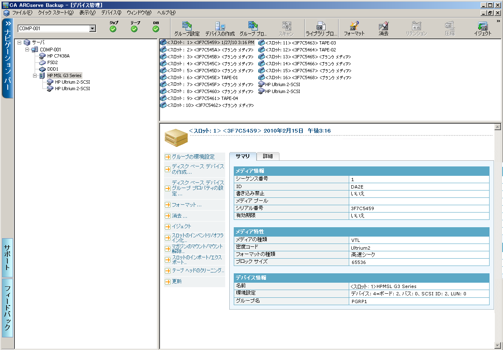Click the グループの環境設定 link
Viewport: 503px width, 350px height.
[193, 157]
